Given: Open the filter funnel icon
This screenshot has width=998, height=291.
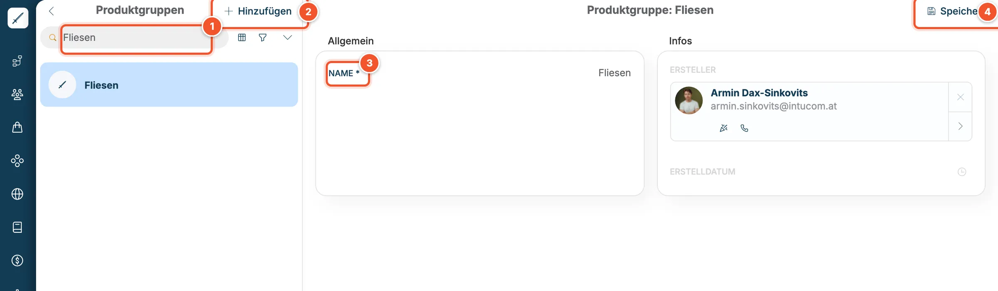Looking at the screenshot, I should click(x=262, y=37).
